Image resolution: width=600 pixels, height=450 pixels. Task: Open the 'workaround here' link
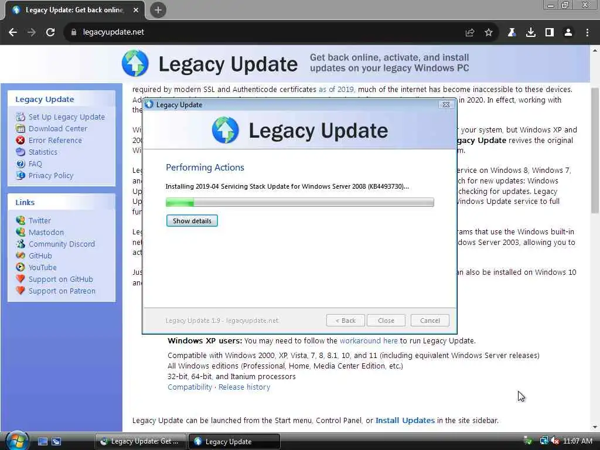click(x=369, y=340)
